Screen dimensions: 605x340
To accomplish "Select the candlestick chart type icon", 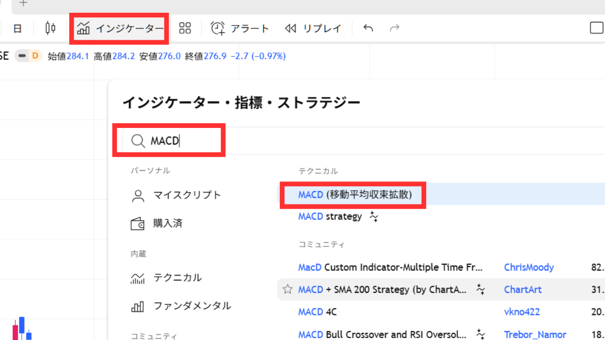I will [x=50, y=28].
